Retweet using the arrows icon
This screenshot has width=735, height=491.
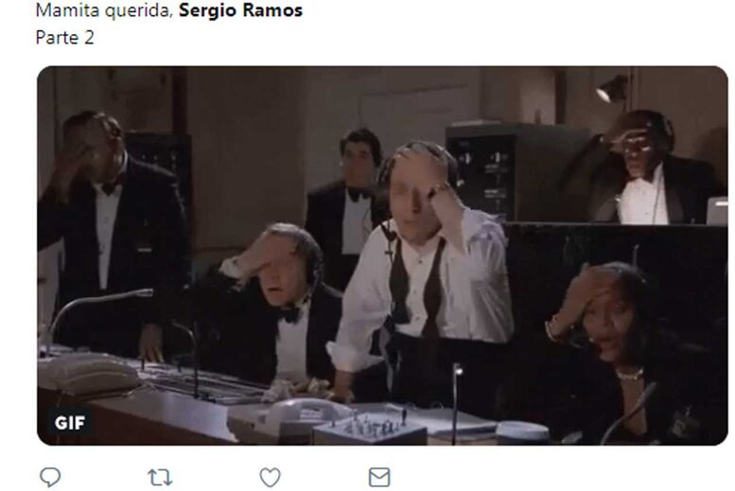click(160, 478)
